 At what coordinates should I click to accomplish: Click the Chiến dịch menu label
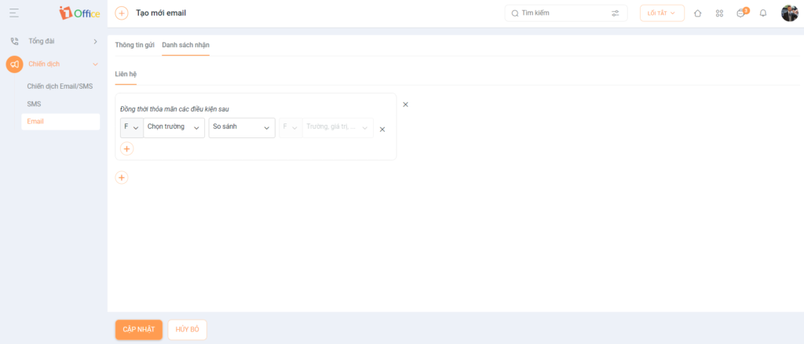tap(44, 64)
